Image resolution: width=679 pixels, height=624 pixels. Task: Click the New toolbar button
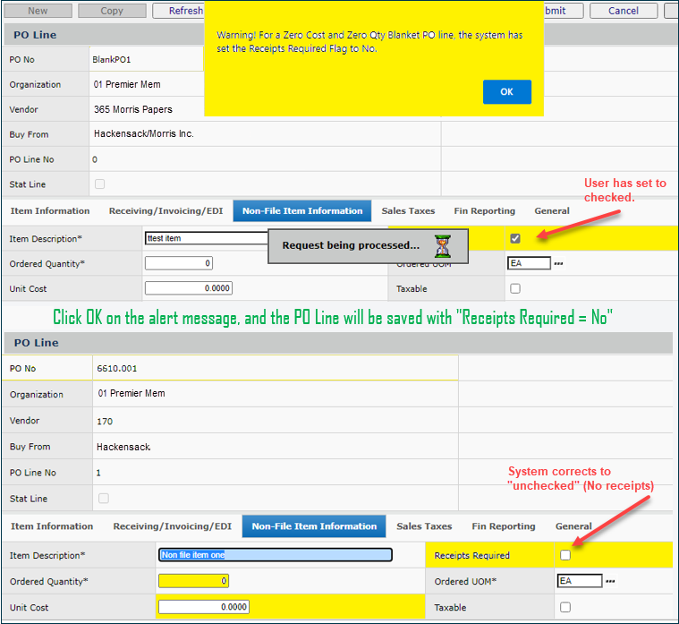coord(38,11)
